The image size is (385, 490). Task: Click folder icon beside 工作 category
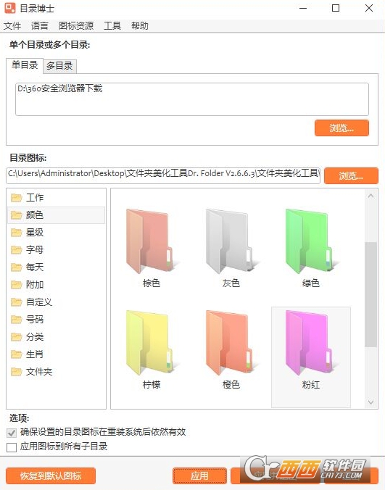pyautogui.click(x=16, y=198)
